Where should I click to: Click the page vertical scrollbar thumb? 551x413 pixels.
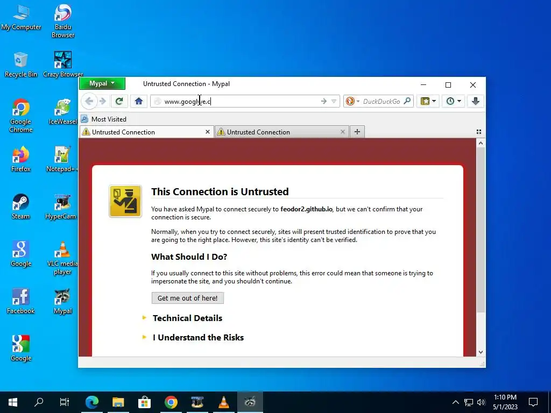coord(481,230)
